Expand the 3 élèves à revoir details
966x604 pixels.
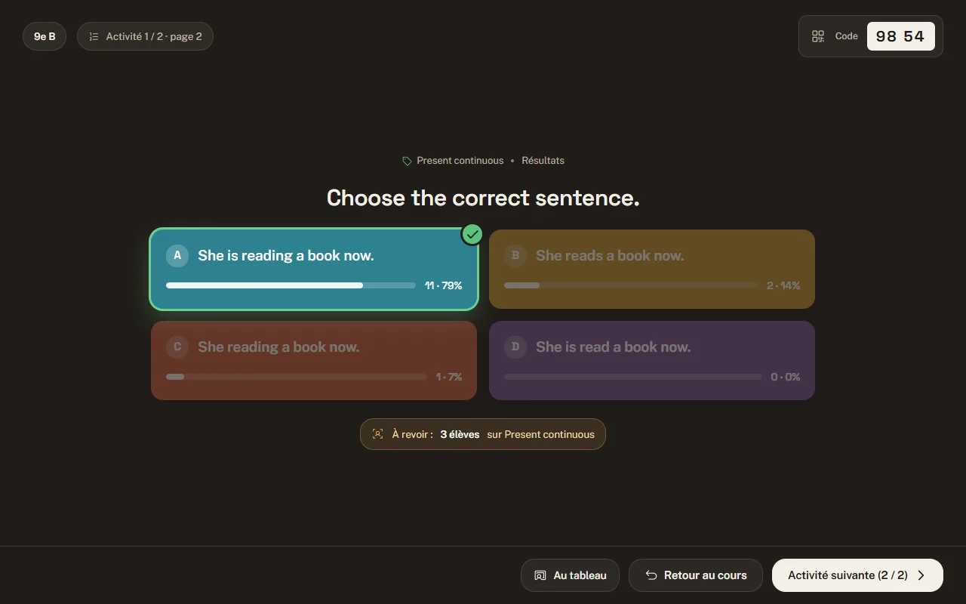point(483,434)
